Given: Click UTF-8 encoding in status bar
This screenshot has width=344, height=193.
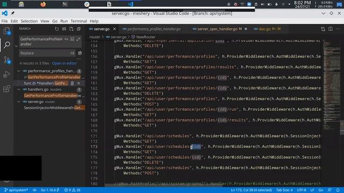Looking at the screenshot, I should [x=302, y=190].
